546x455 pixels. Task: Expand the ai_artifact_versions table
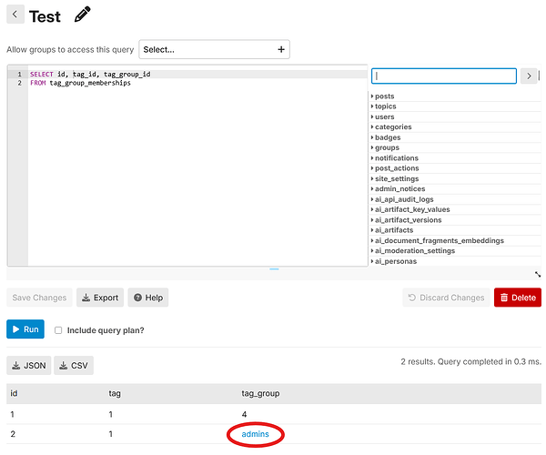tap(407, 219)
